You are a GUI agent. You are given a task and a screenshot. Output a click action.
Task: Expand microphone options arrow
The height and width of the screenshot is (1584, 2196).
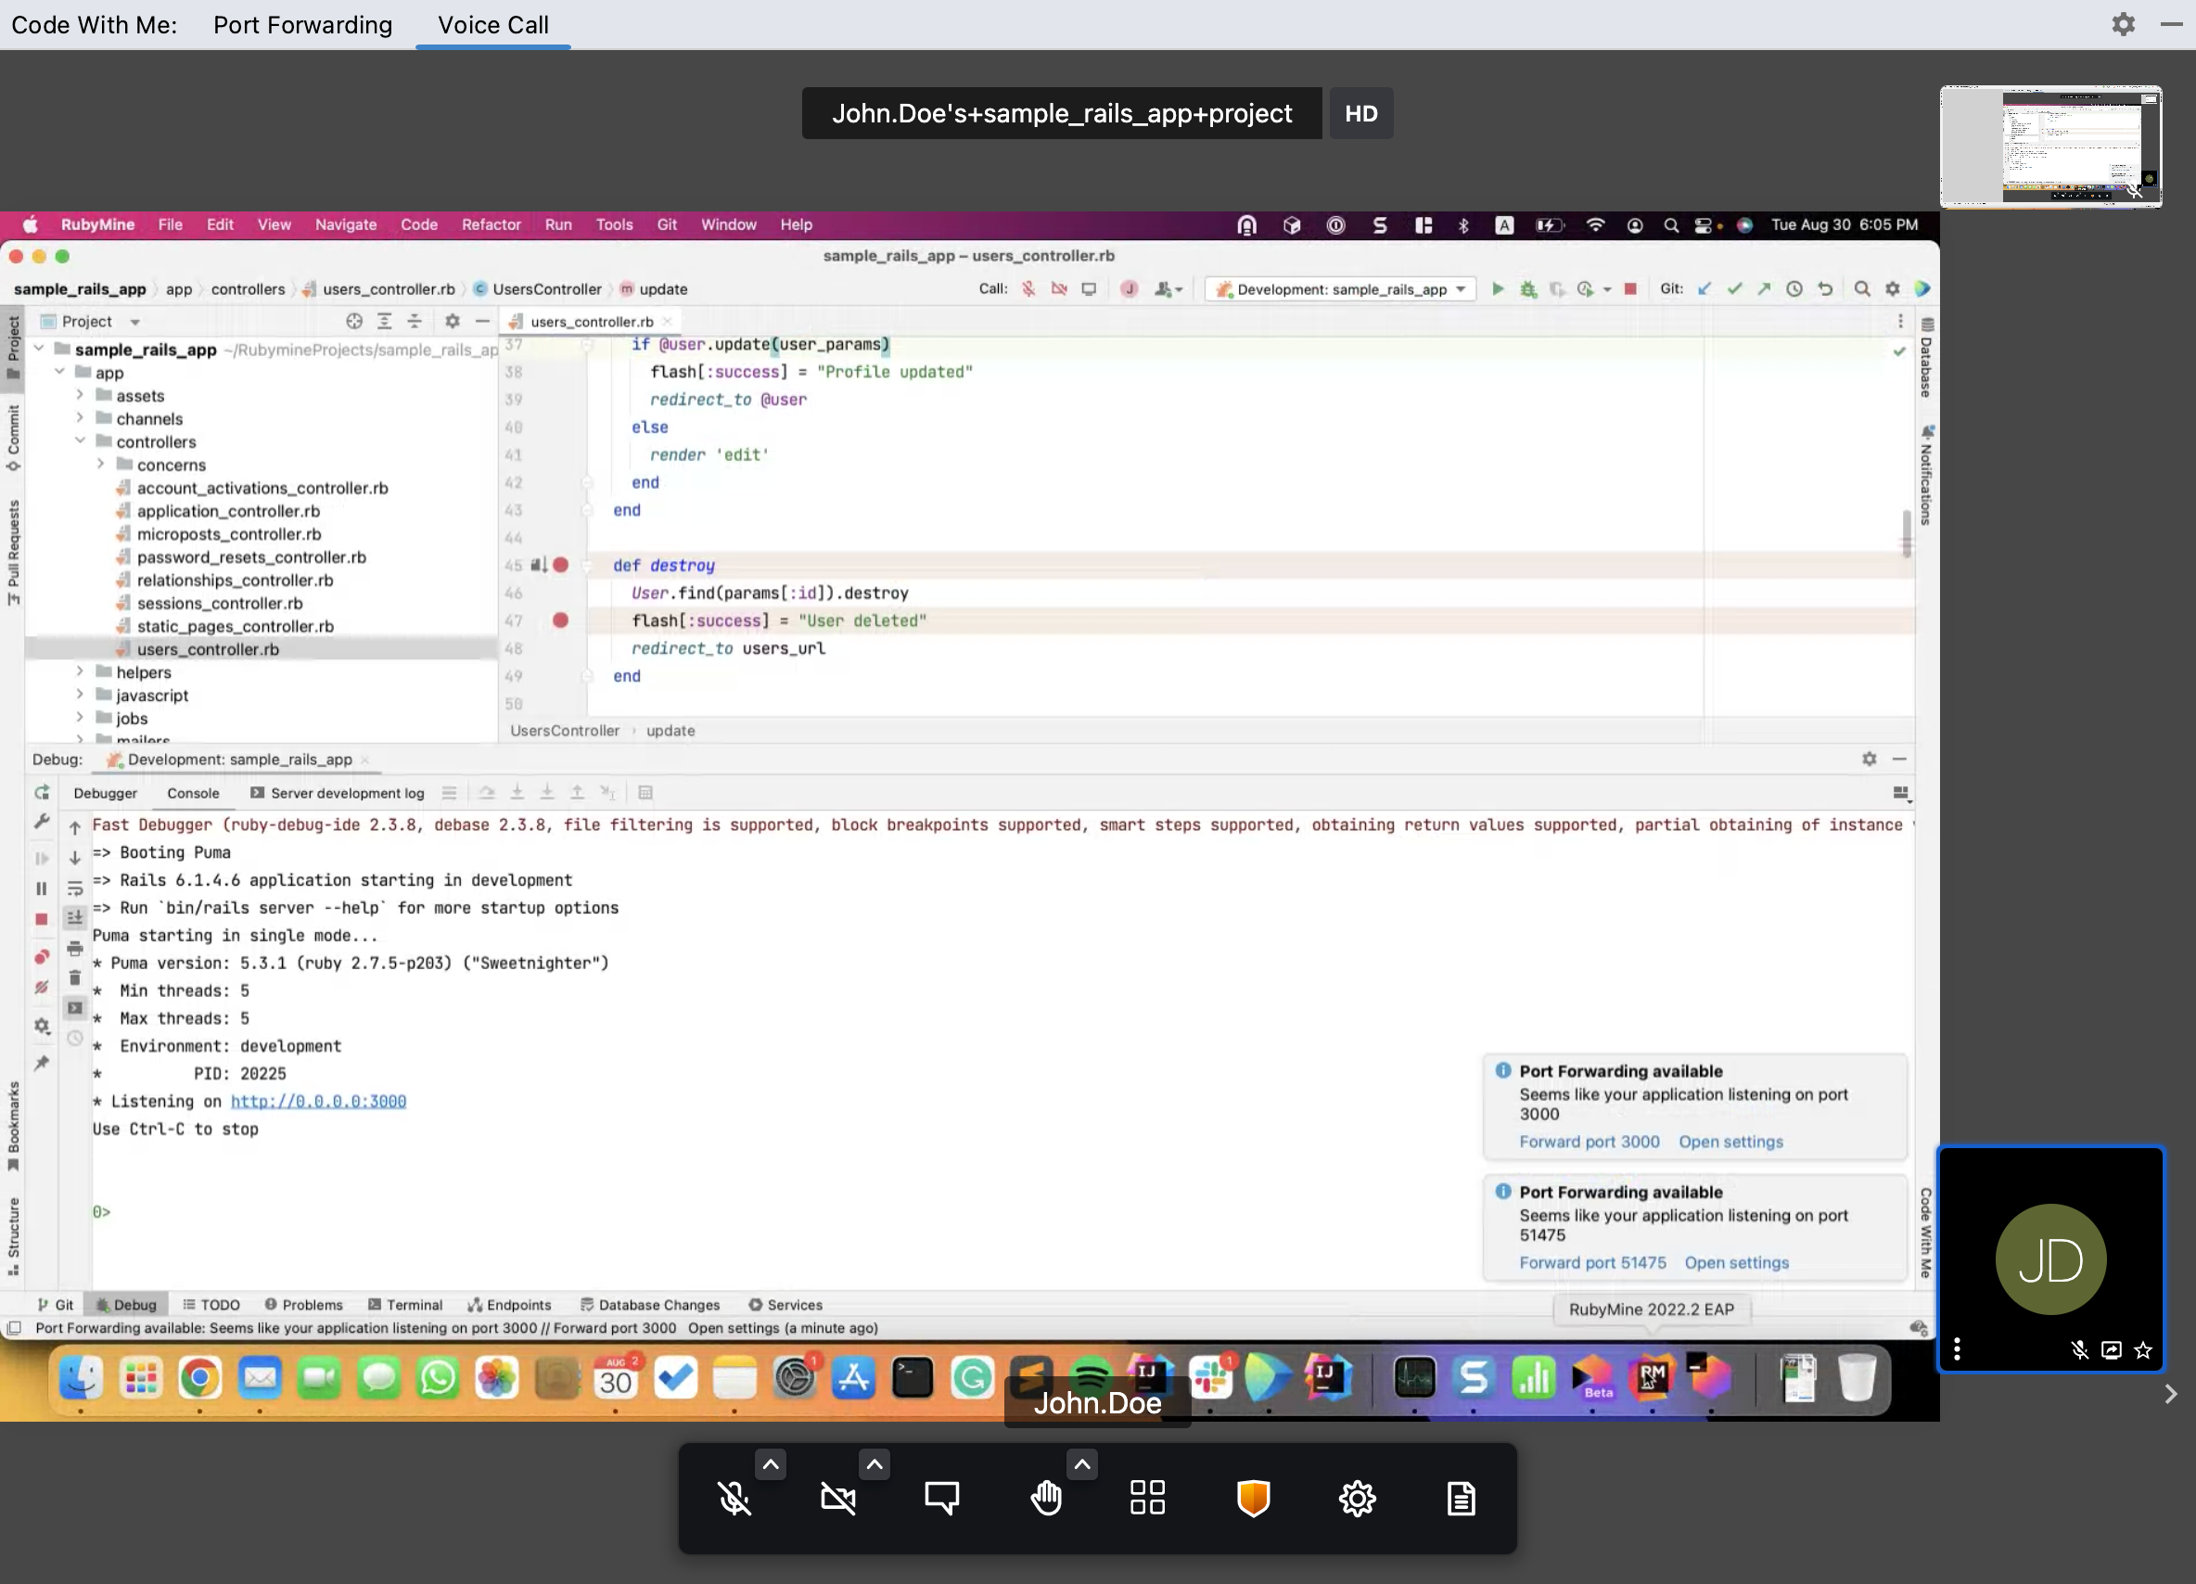pos(771,1464)
